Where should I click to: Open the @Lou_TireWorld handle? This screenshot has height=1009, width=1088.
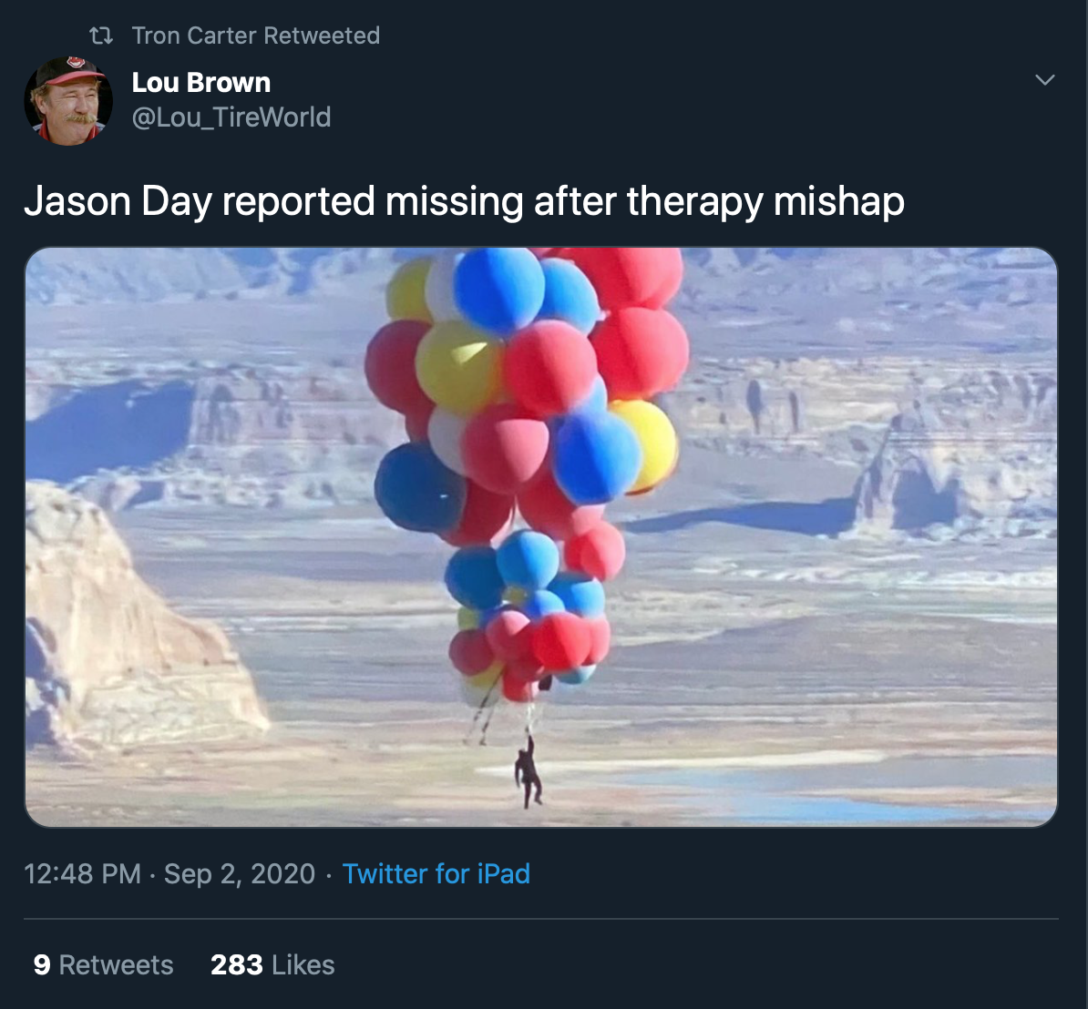pyautogui.click(x=231, y=117)
